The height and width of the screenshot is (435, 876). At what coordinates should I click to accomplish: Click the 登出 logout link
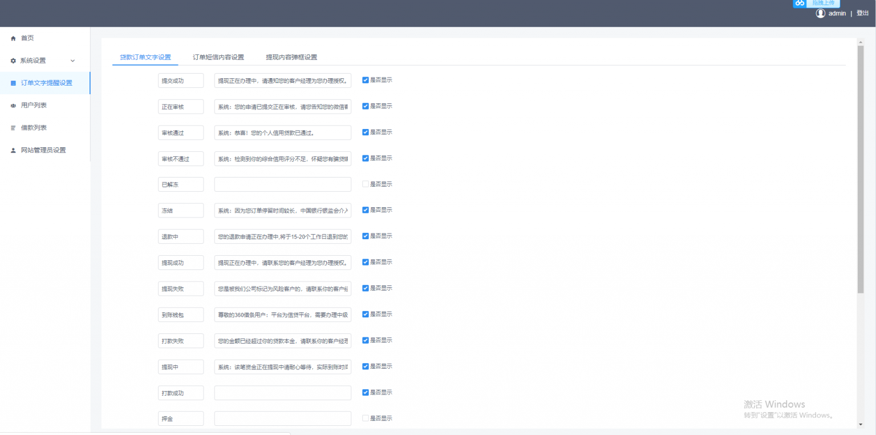[x=862, y=12]
